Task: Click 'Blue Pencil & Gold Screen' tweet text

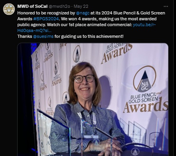Action: click(x=139, y=13)
